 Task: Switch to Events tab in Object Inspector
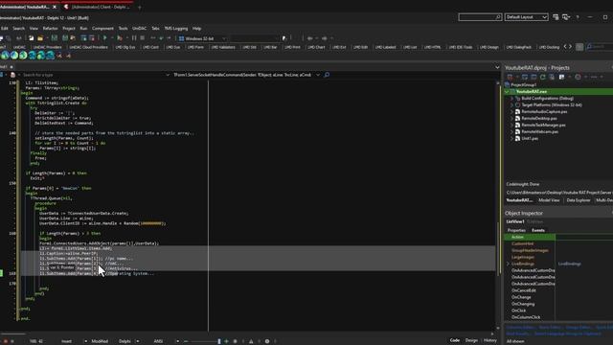[538, 230]
